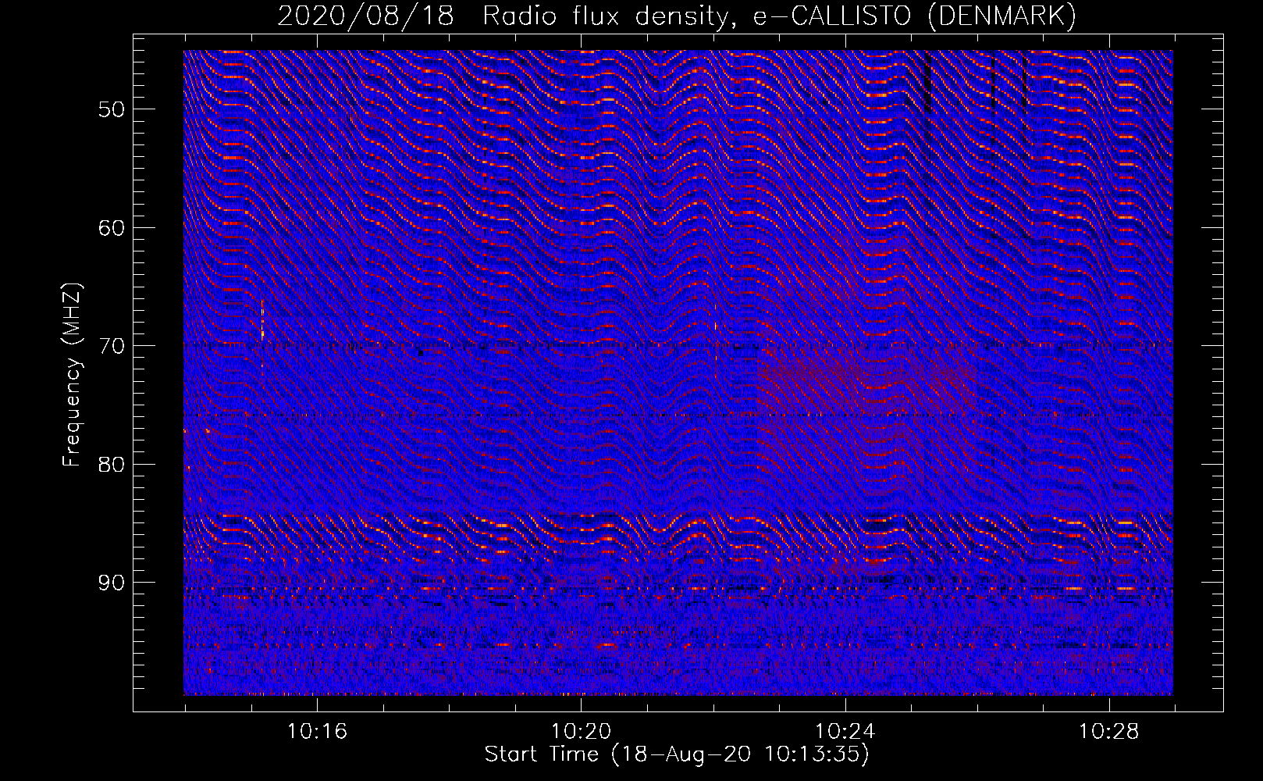The image size is (1263, 781).
Task: Click the '10:24' time tick label
Action: (x=845, y=732)
